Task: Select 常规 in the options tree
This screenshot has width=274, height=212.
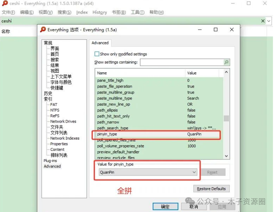Action: tap(48, 43)
